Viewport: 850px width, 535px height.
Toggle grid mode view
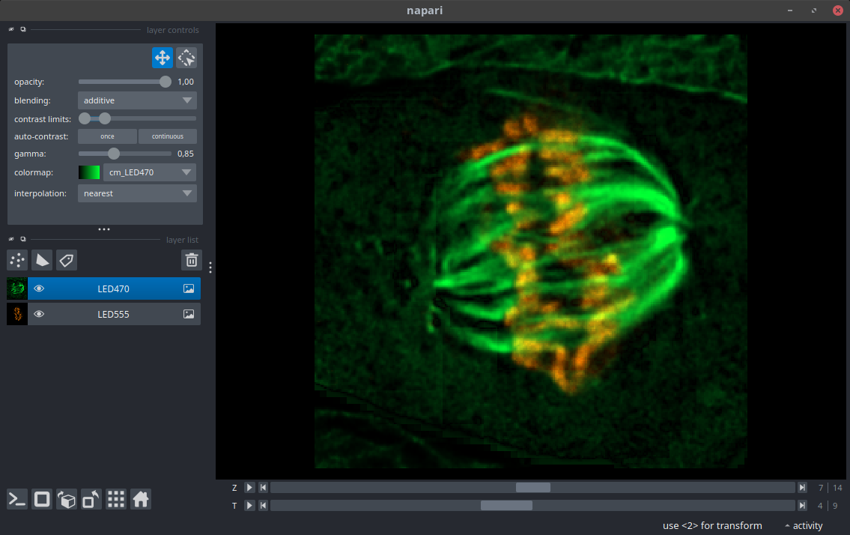[x=116, y=499]
